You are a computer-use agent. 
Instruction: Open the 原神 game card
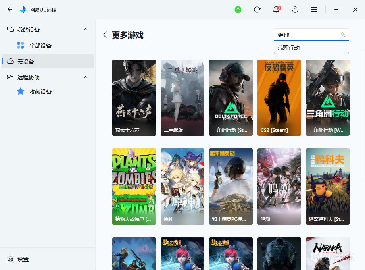(x=182, y=187)
